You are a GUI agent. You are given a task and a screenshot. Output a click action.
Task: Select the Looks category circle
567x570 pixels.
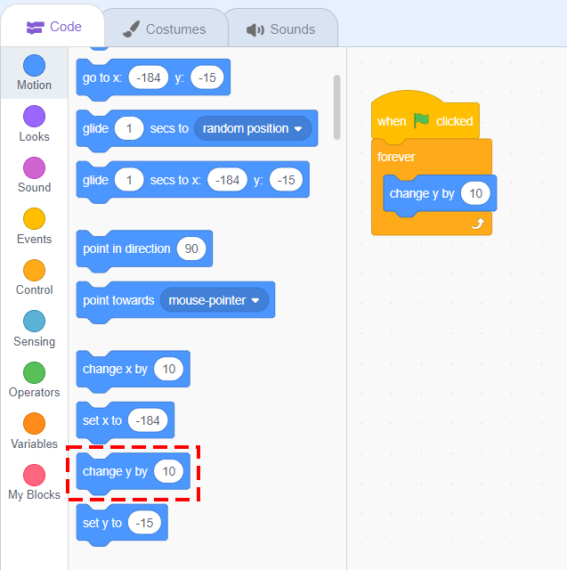tap(34, 117)
